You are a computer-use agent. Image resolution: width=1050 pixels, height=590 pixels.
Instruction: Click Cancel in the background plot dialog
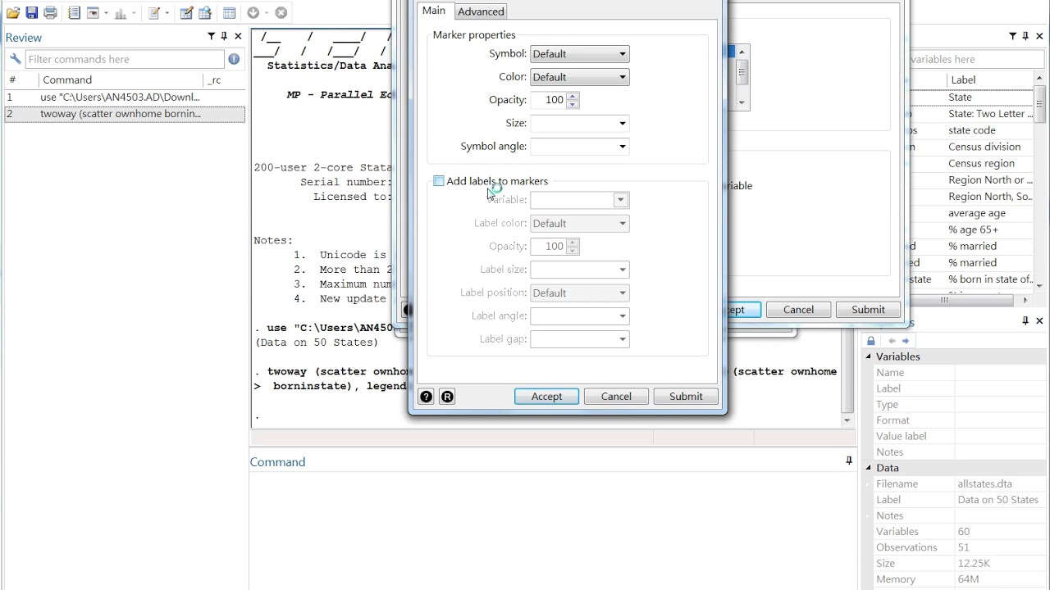pyautogui.click(x=798, y=310)
